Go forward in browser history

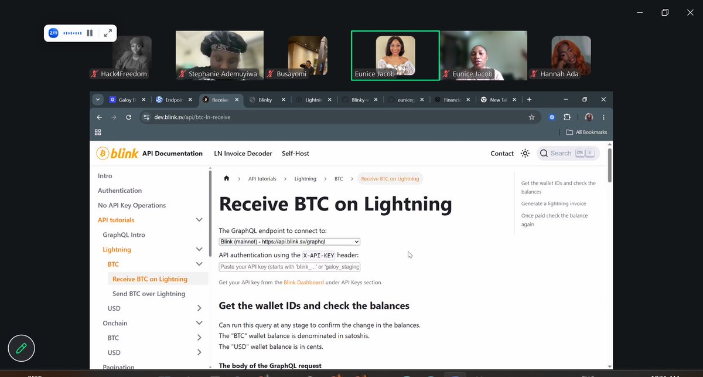[x=114, y=117]
